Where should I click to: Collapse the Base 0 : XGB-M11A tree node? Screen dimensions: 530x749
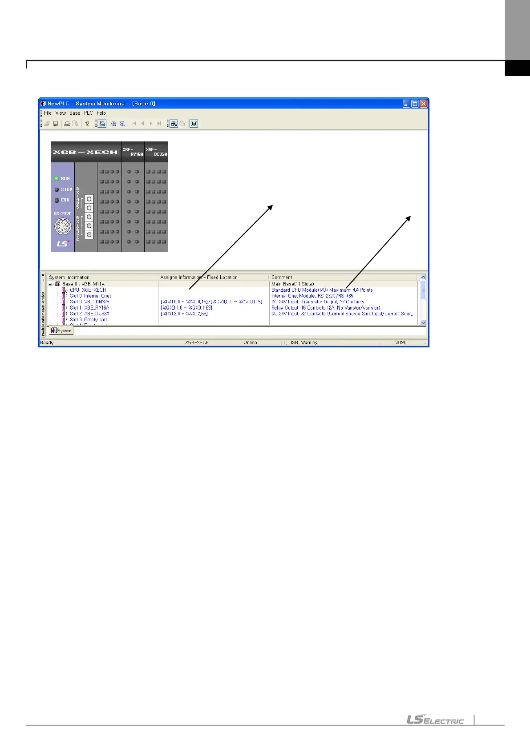click(50, 284)
